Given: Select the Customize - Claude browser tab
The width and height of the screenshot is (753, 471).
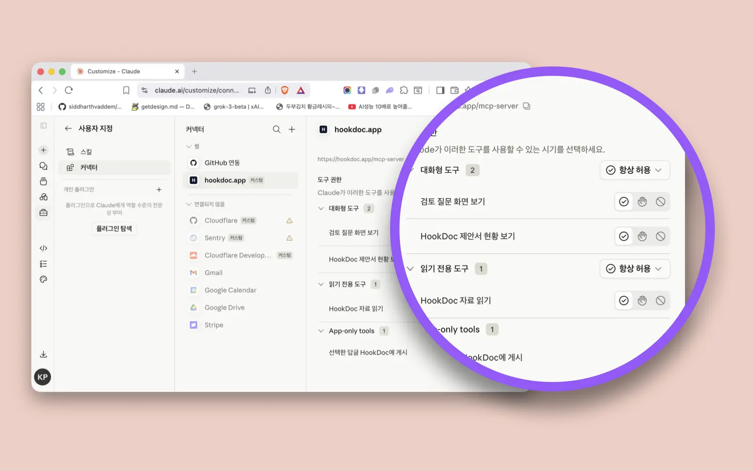Looking at the screenshot, I should pyautogui.click(x=127, y=72).
